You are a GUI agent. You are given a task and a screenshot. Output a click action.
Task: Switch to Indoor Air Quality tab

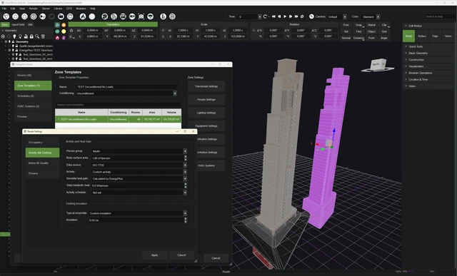pyautogui.click(x=42, y=163)
